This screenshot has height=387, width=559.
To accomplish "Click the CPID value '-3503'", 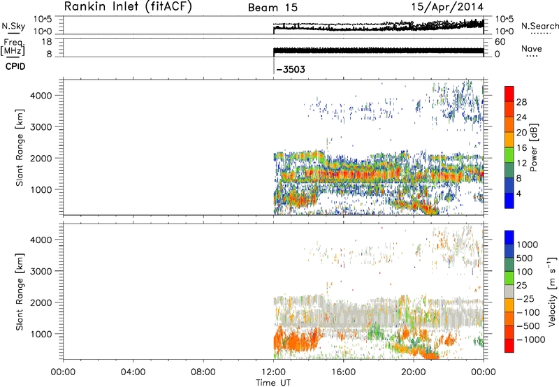I will coord(291,69).
